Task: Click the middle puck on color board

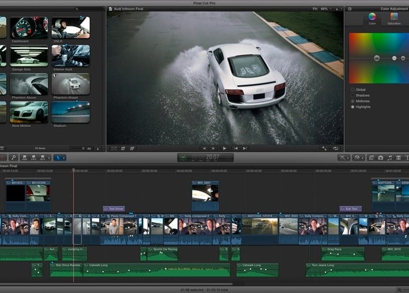Action: (394, 58)
